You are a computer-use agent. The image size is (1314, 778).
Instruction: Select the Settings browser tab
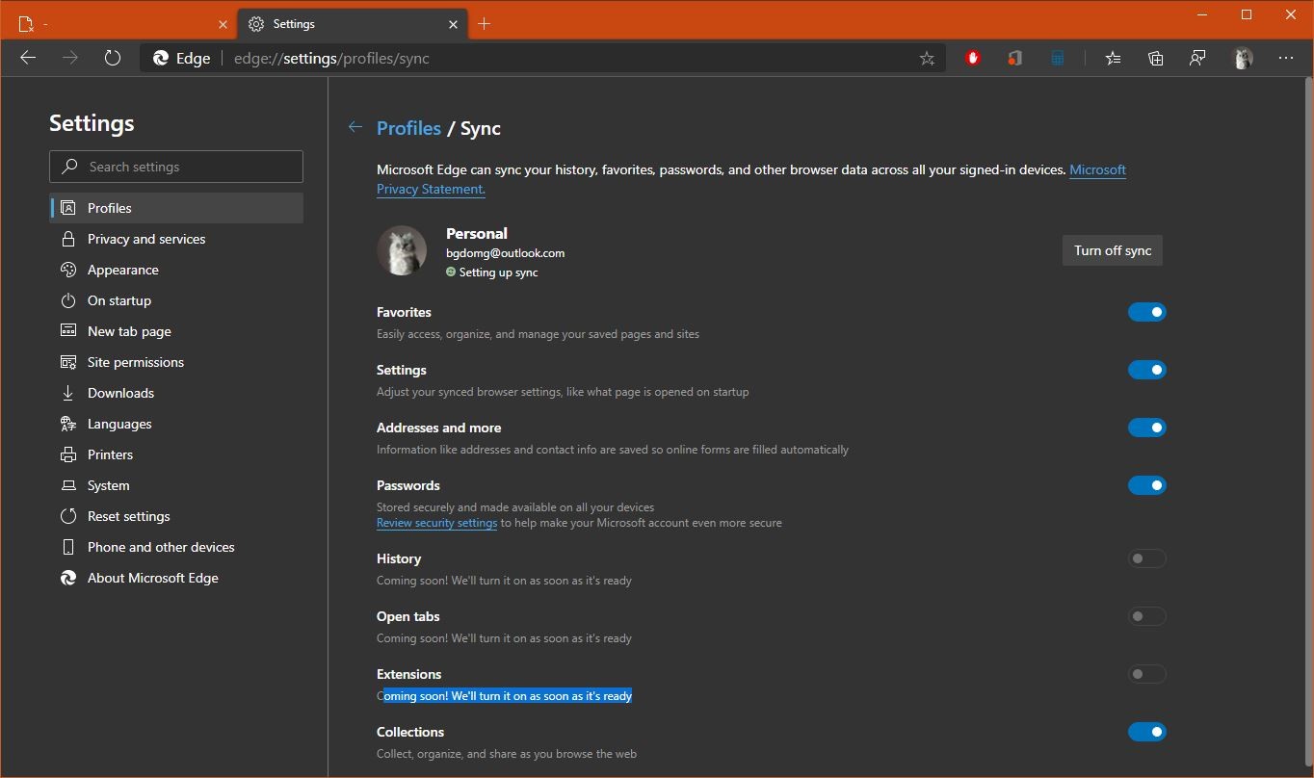pyautogui.click(x=352, y=24)
